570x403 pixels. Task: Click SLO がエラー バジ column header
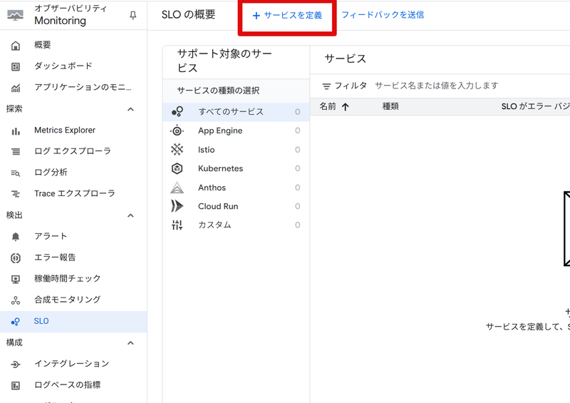pos(536,107)
